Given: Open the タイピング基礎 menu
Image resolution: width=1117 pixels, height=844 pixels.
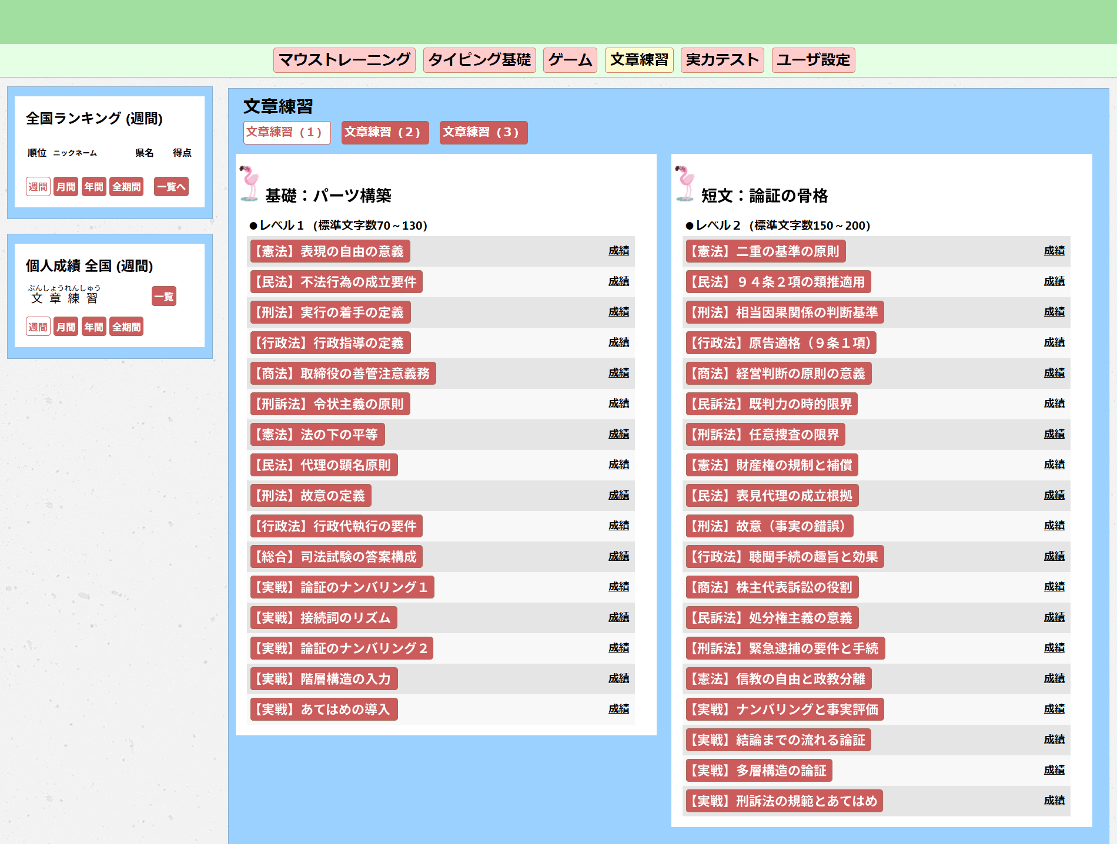Looking at the screenshot, I should [479, 60].
